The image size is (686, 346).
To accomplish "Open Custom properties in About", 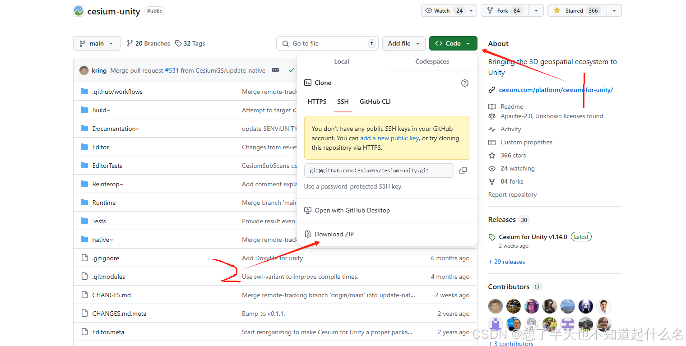I will pyautogui.click(x=526, y=142).
